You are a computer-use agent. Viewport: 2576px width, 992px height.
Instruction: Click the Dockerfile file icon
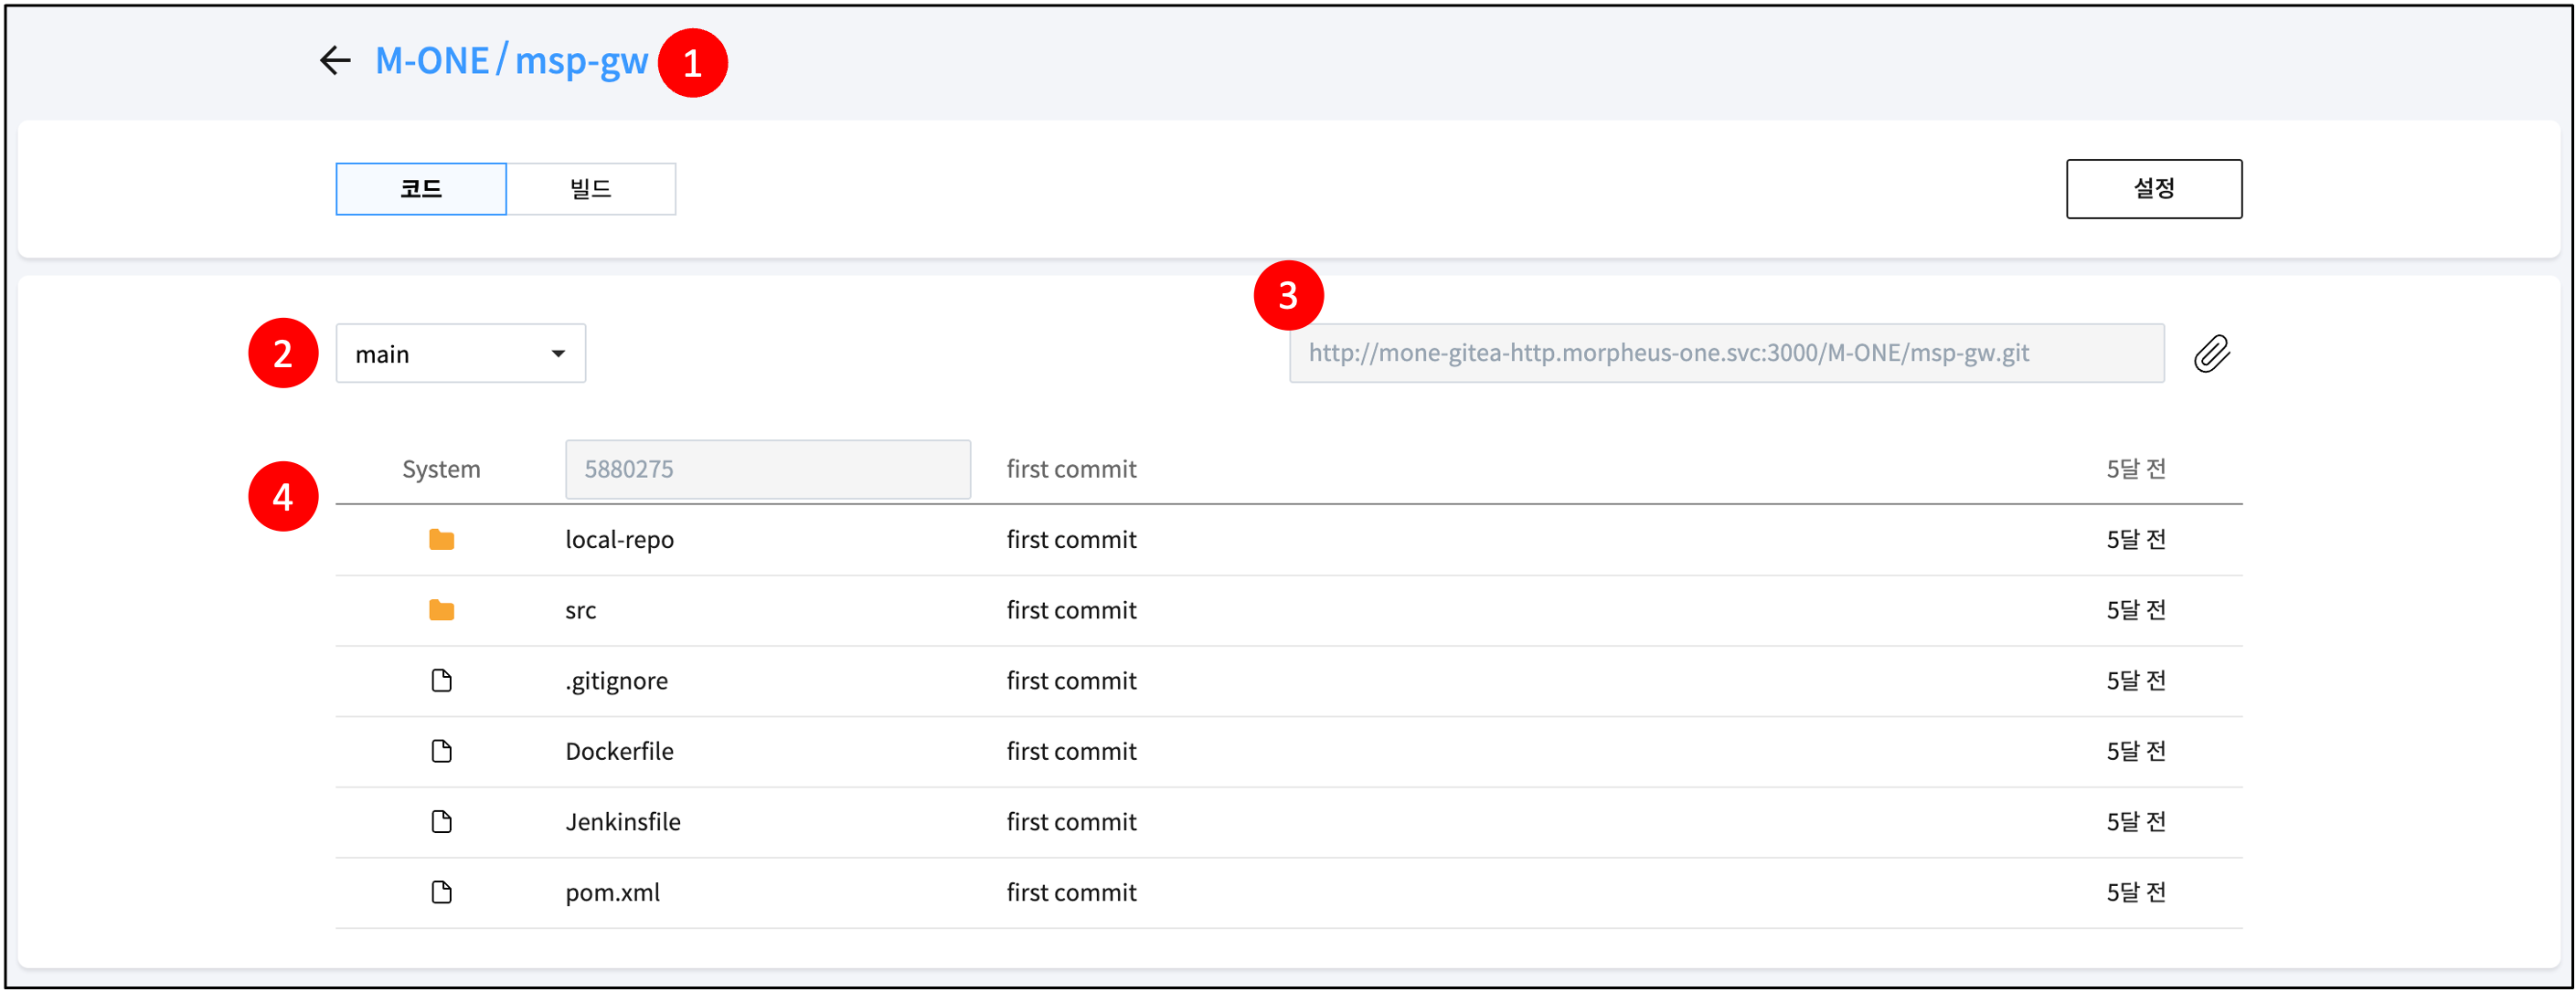click(x=441, y=751)
